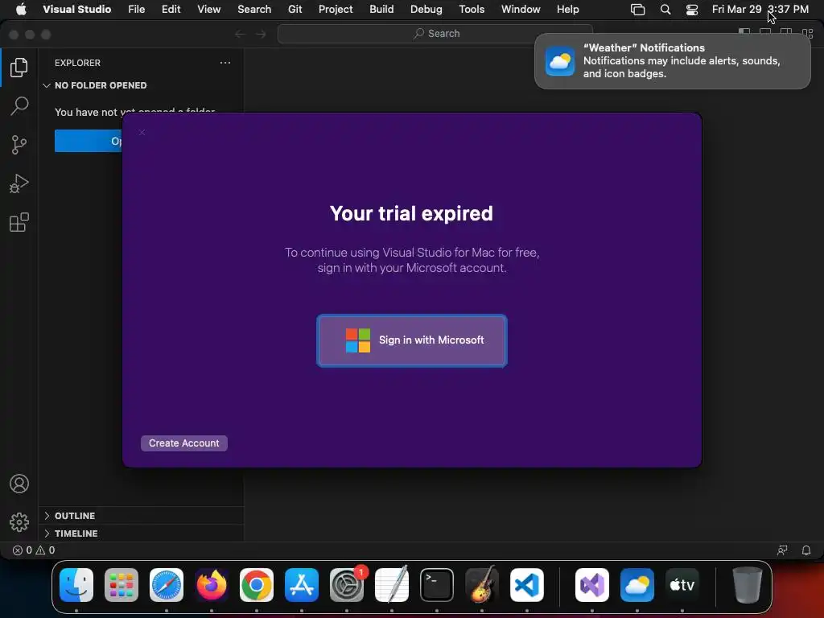Go forward with the navigation arrow
The image size is (824, 618).
[x=261, y=34]
